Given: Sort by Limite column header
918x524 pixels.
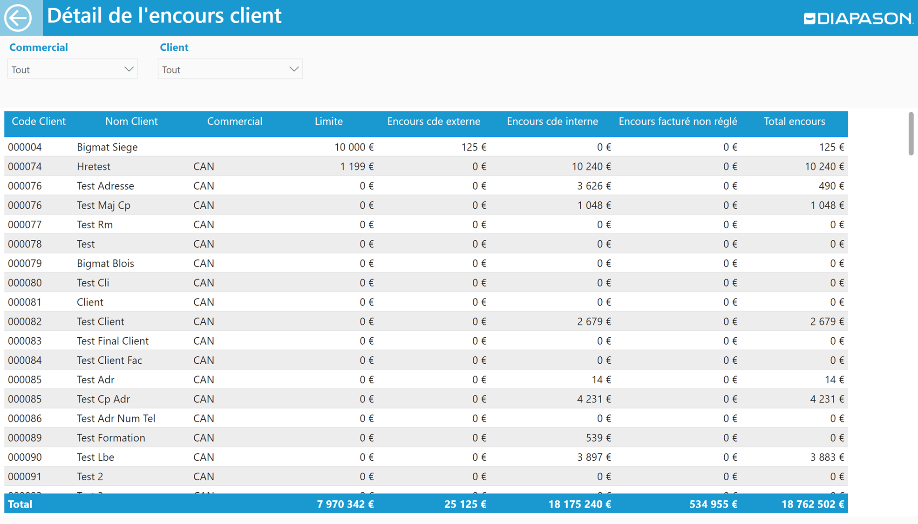Looking at the screenshot, I should coord(328,122).
